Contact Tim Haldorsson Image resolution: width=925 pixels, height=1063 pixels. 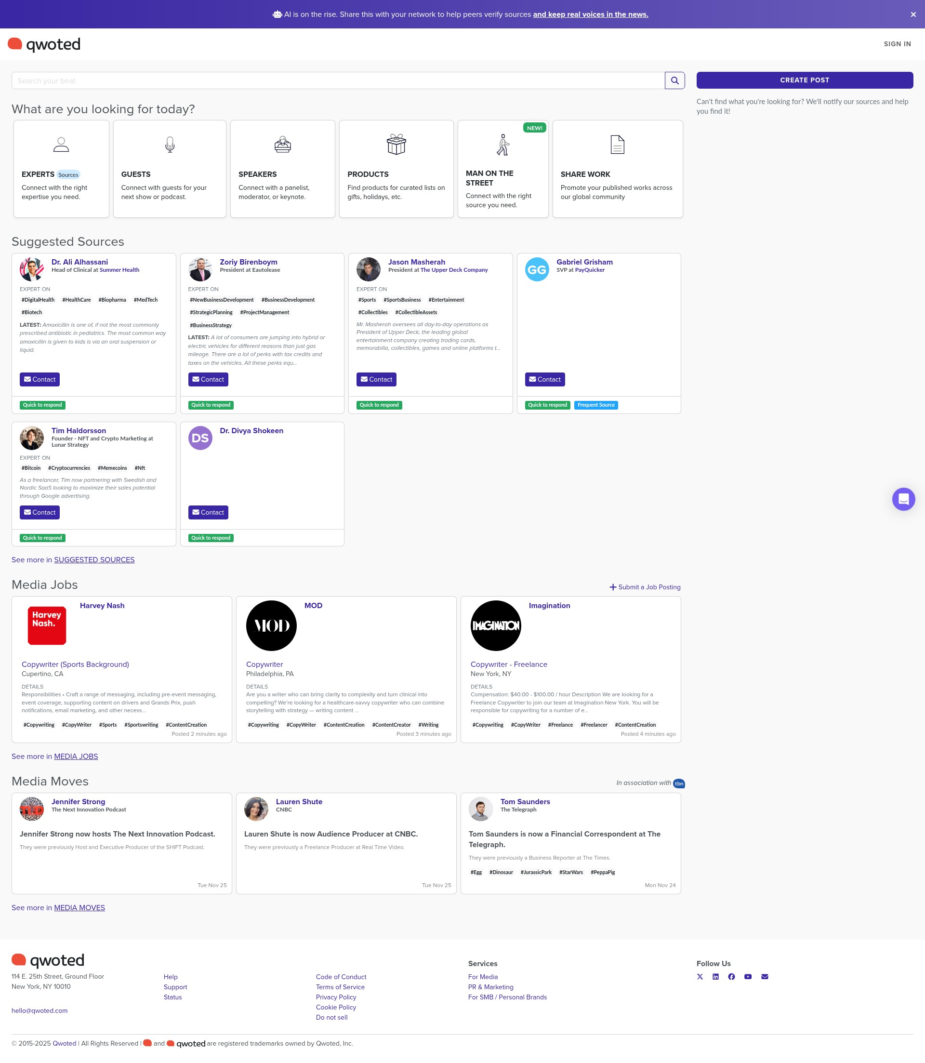point(40,513)
